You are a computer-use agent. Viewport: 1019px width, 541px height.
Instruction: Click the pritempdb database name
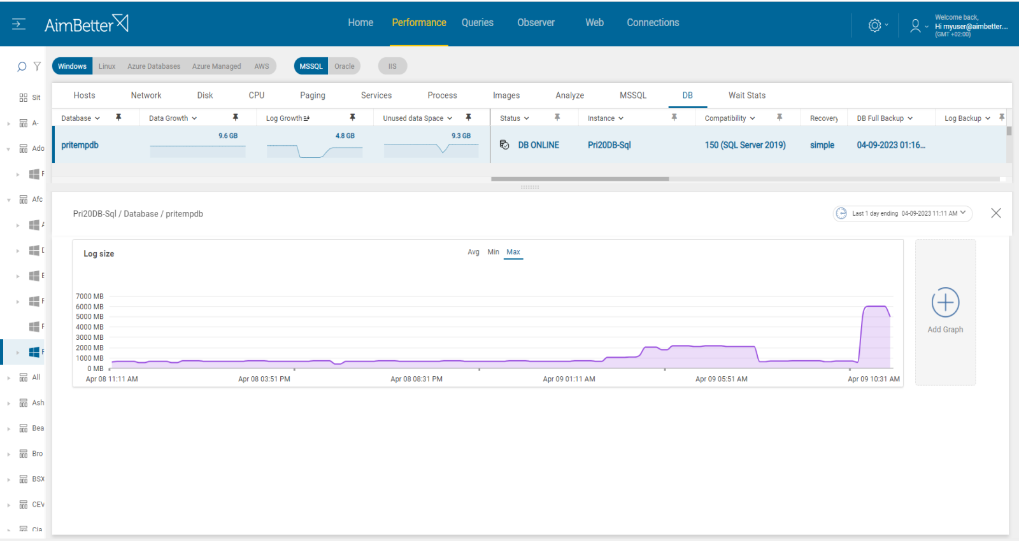click(80, 145)
